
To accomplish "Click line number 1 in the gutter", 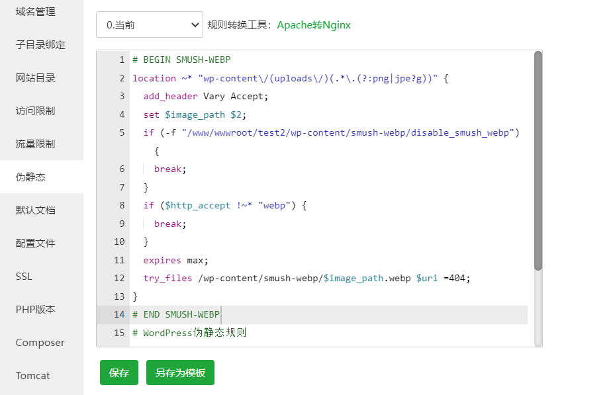I will (122, 60).
